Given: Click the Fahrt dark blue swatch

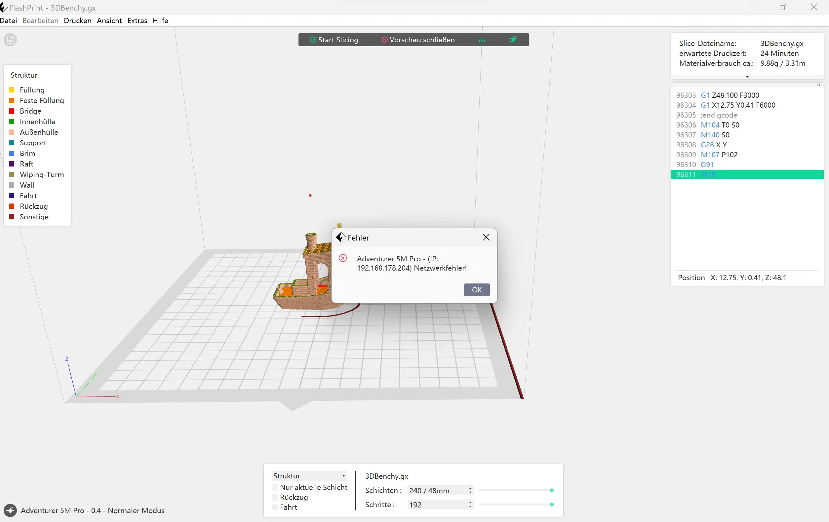Looking at the screenshot, I should coord(12,196).
